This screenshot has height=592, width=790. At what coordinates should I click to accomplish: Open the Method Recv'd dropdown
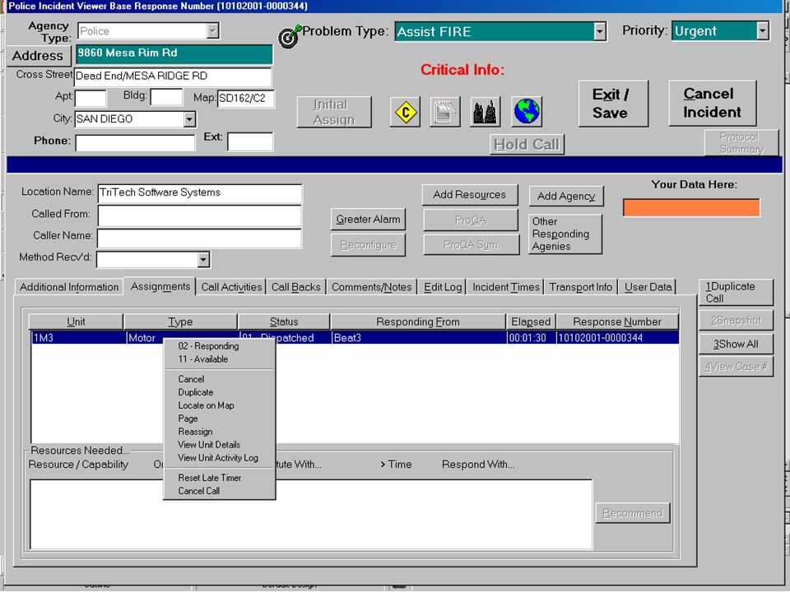point(203,260)
